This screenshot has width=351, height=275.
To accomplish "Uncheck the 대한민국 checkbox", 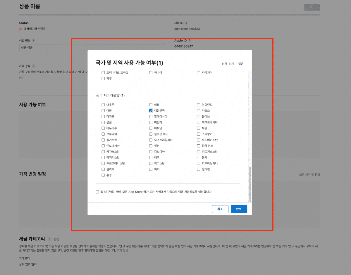I will [x=151, y=111].
